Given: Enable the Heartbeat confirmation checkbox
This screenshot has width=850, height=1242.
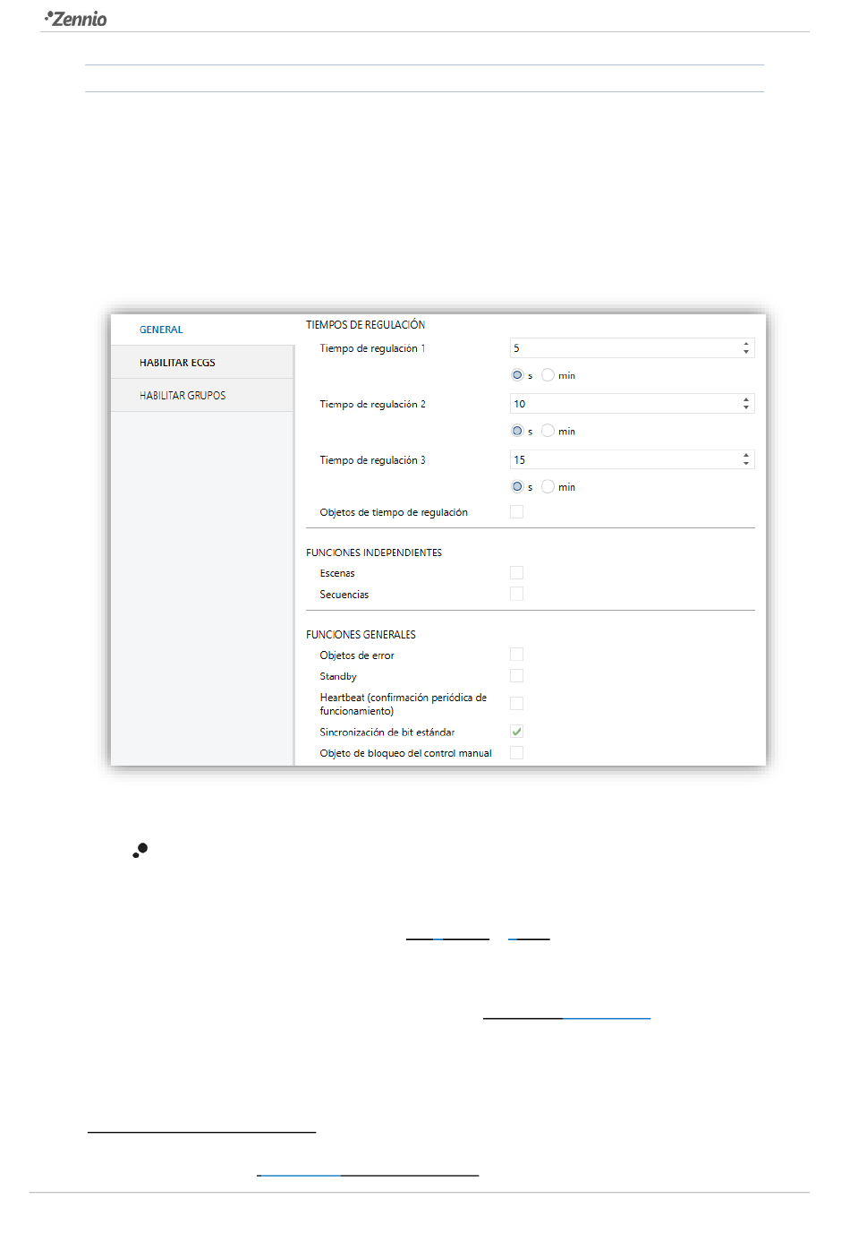Looking at the screenshot, I should [x=516, y=703].
